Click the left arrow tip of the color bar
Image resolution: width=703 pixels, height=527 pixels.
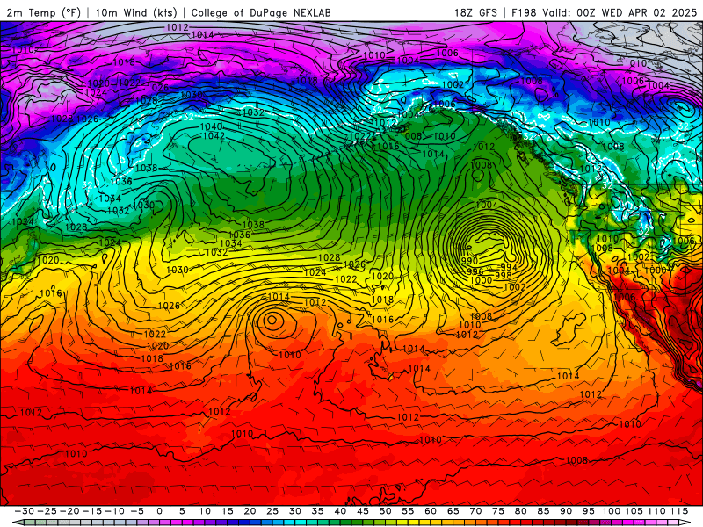[16, 523]
